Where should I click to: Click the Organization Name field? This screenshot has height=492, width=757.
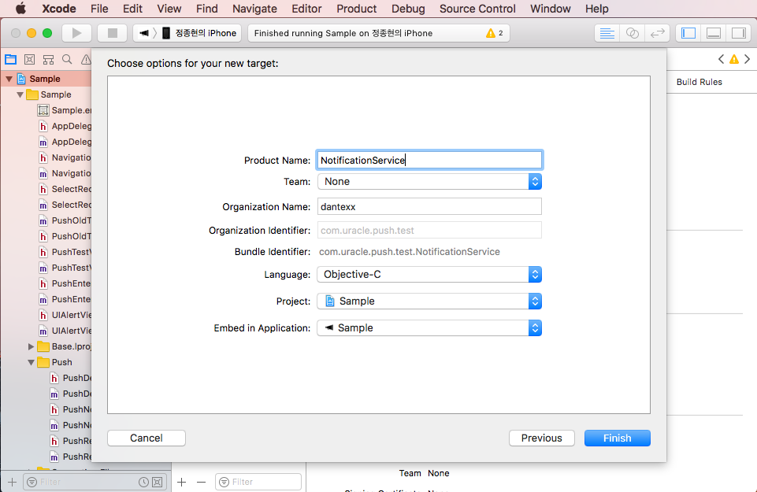coord(429,206)
